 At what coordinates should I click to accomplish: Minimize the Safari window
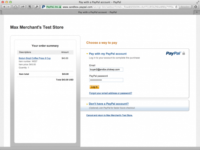click(x=6, y=2)
